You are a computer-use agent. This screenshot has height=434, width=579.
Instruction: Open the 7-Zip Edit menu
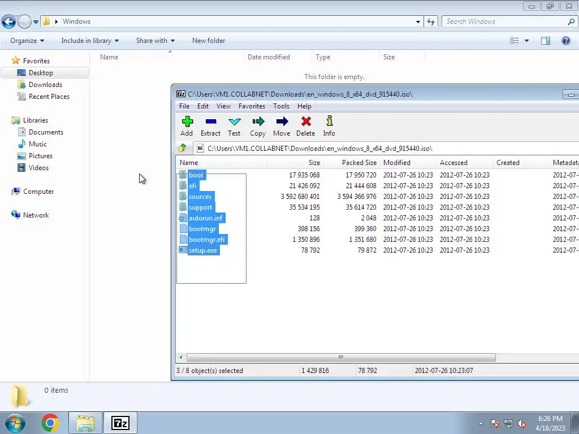(203, 106)
